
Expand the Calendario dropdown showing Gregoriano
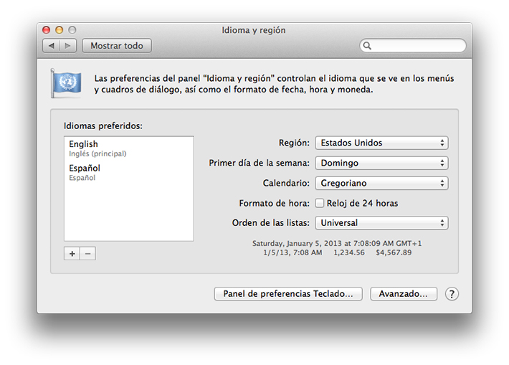point(381,183)
